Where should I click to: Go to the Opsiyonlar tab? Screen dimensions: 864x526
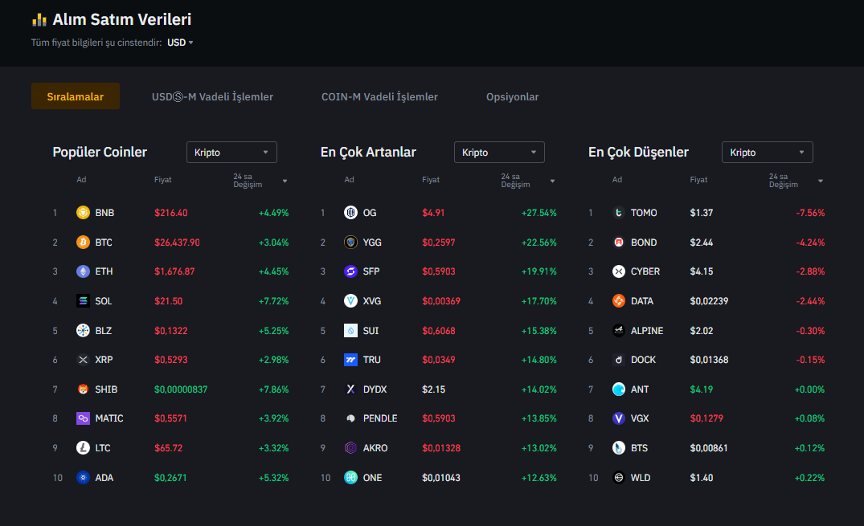512,96
